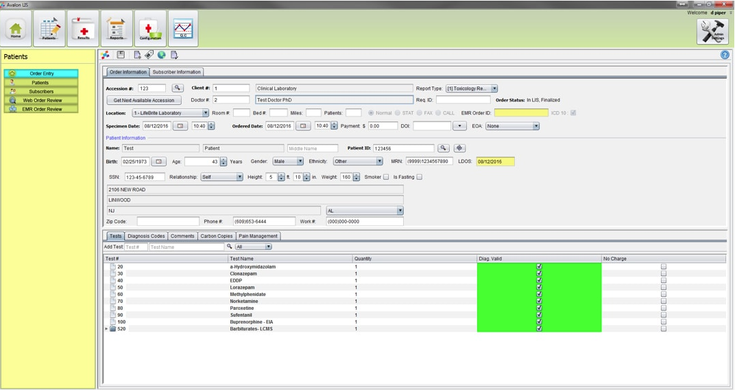
Task: Switch to Subscriber Information tab
Action: [x=176, y=72]
